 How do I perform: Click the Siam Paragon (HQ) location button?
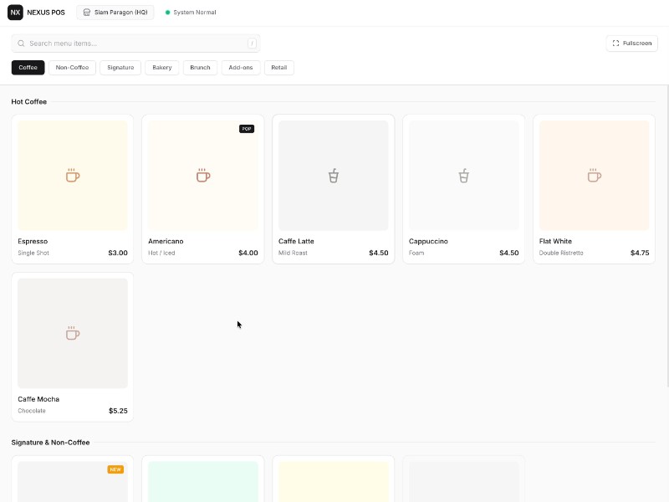tap(115, 12)
